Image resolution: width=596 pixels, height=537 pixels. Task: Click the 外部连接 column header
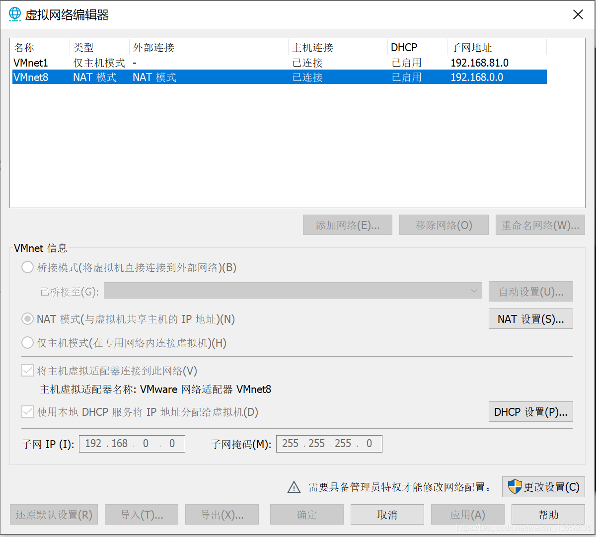click(209, 48)
